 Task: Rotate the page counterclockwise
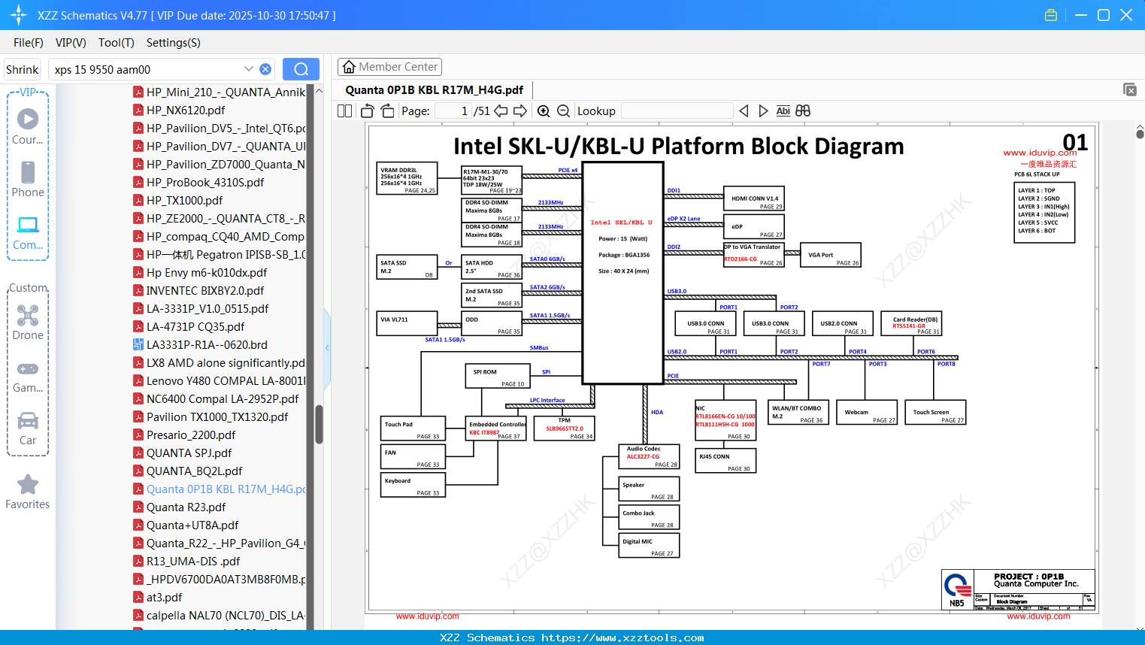click(x=368, y=111)
